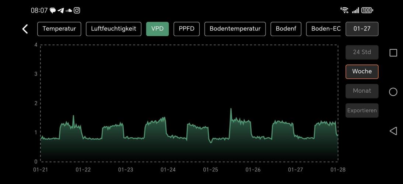Tap the Android recent apps square
Screen dimensions: 403x184
pos(393,53)
